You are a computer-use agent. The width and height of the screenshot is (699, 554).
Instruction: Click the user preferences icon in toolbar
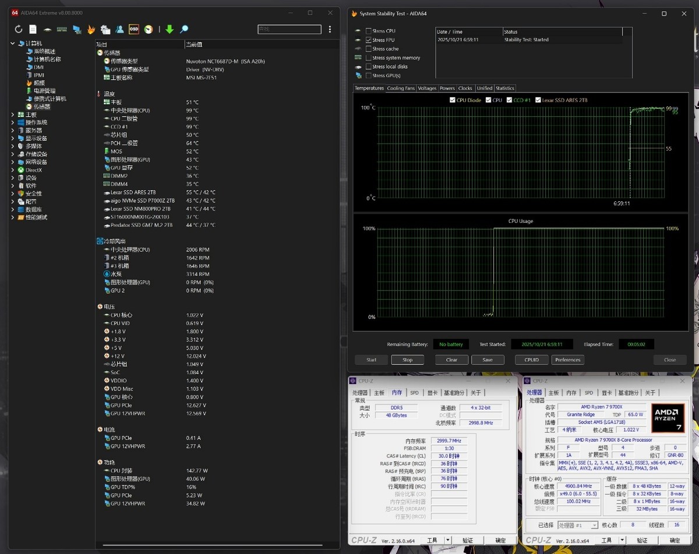[119, 29]
